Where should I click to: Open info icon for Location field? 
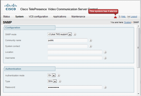105,52
